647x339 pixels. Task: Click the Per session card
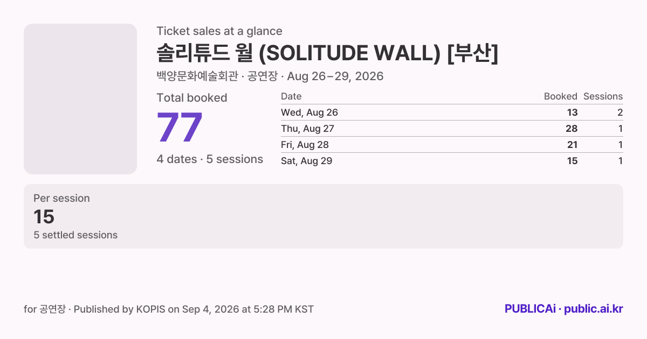coord(323,216)
